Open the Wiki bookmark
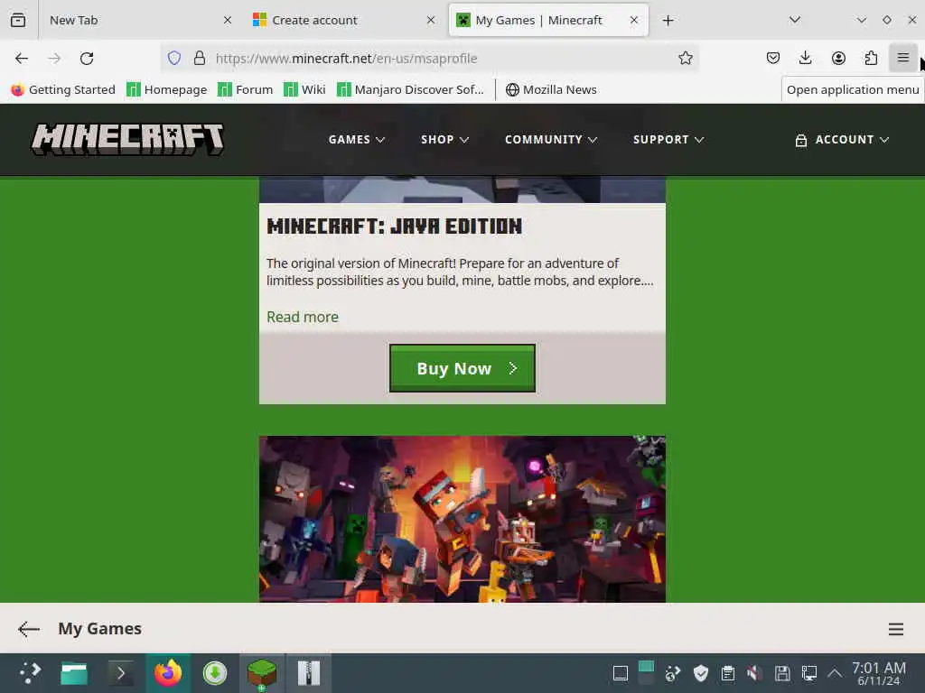The width and height of the screenshot is (925, 693). (304, 89)
